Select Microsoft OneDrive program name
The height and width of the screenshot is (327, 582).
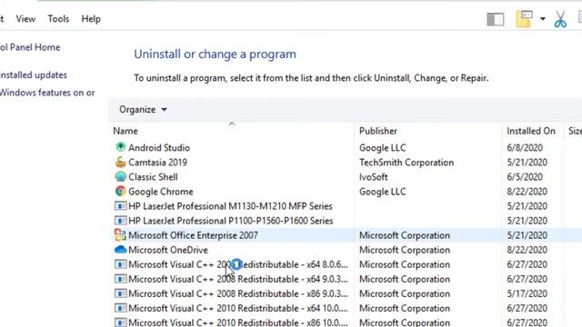[168, 250]
